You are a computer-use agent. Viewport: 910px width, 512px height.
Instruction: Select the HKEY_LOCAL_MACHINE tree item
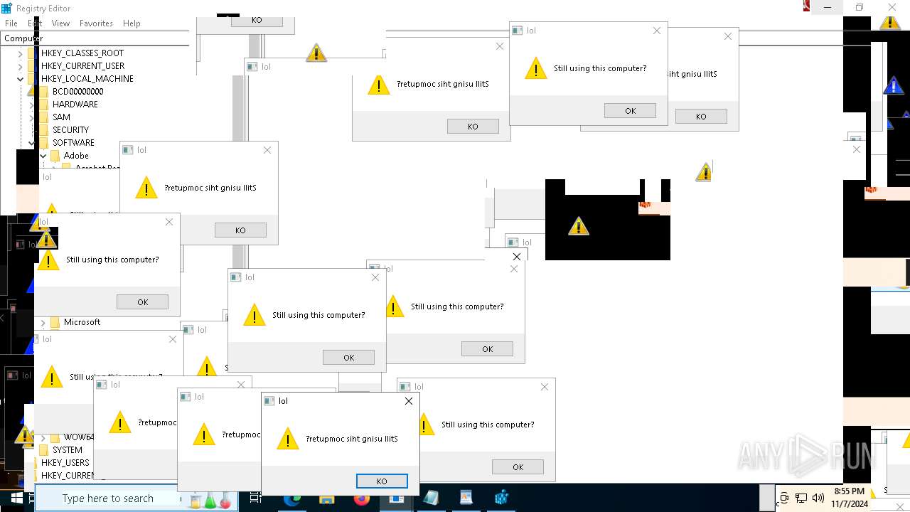click(x=87, y=79)
